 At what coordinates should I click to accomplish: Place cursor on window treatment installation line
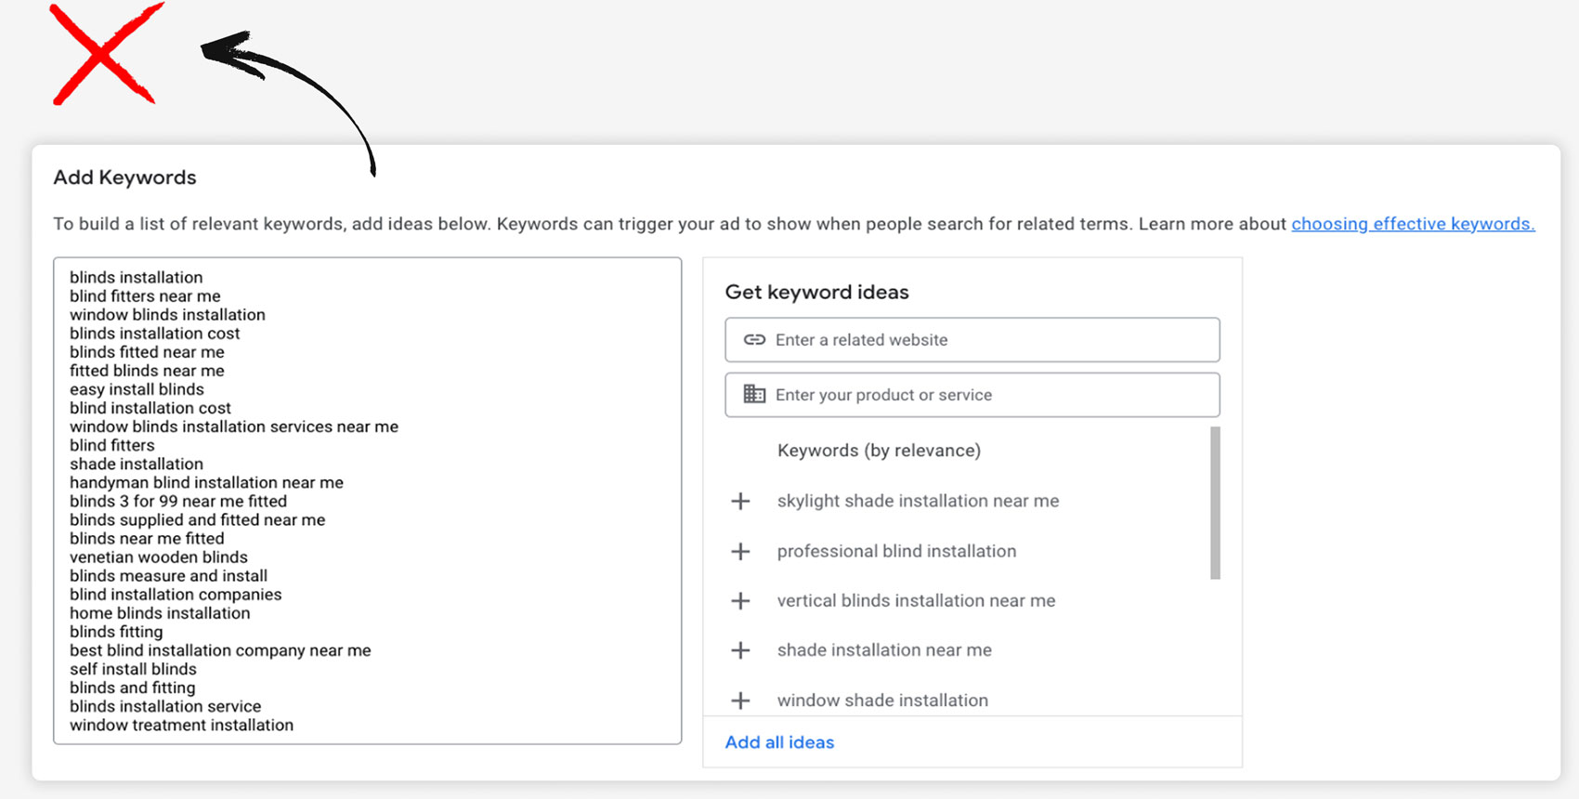tap(181, 726)
